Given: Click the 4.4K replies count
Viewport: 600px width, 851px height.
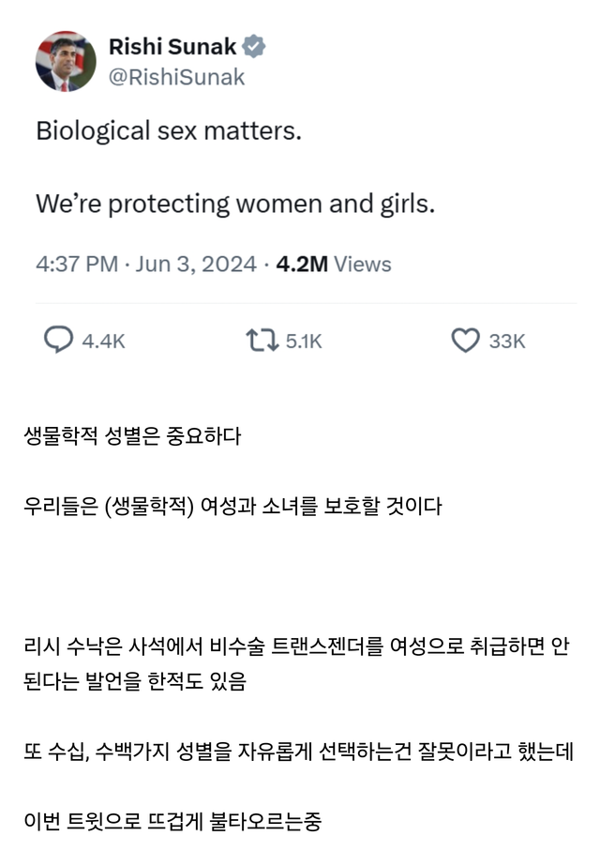Looking at the screenshot, I should tap(103, 342).
